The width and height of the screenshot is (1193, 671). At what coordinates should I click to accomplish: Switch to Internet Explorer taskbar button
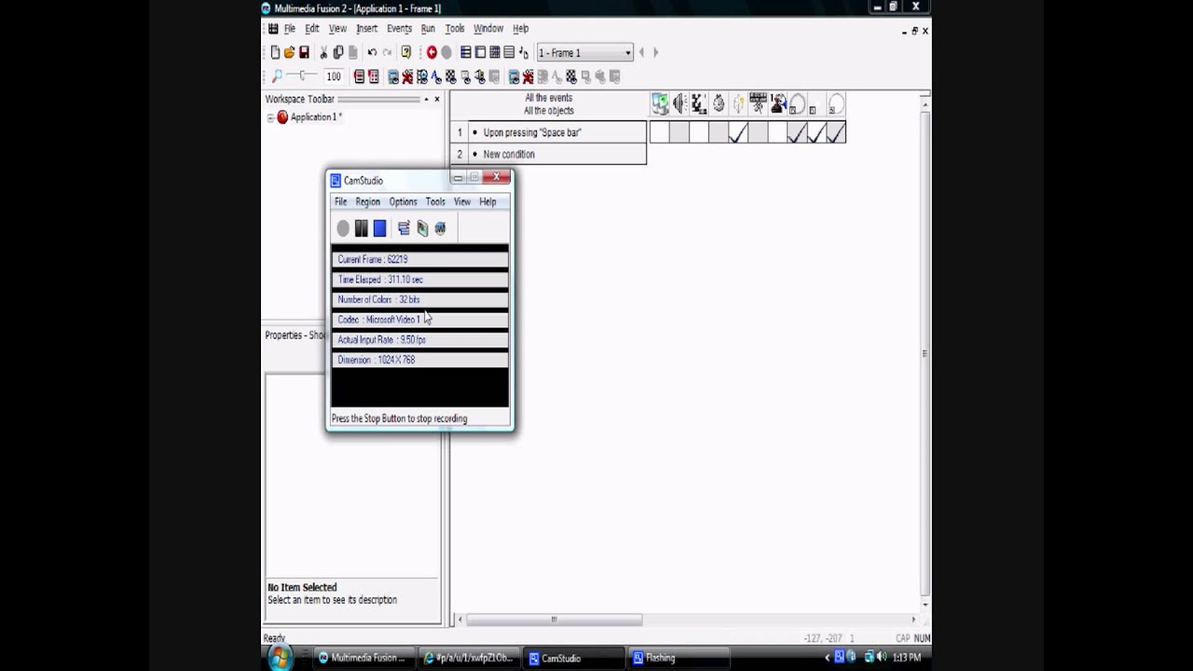pos(469,658)
